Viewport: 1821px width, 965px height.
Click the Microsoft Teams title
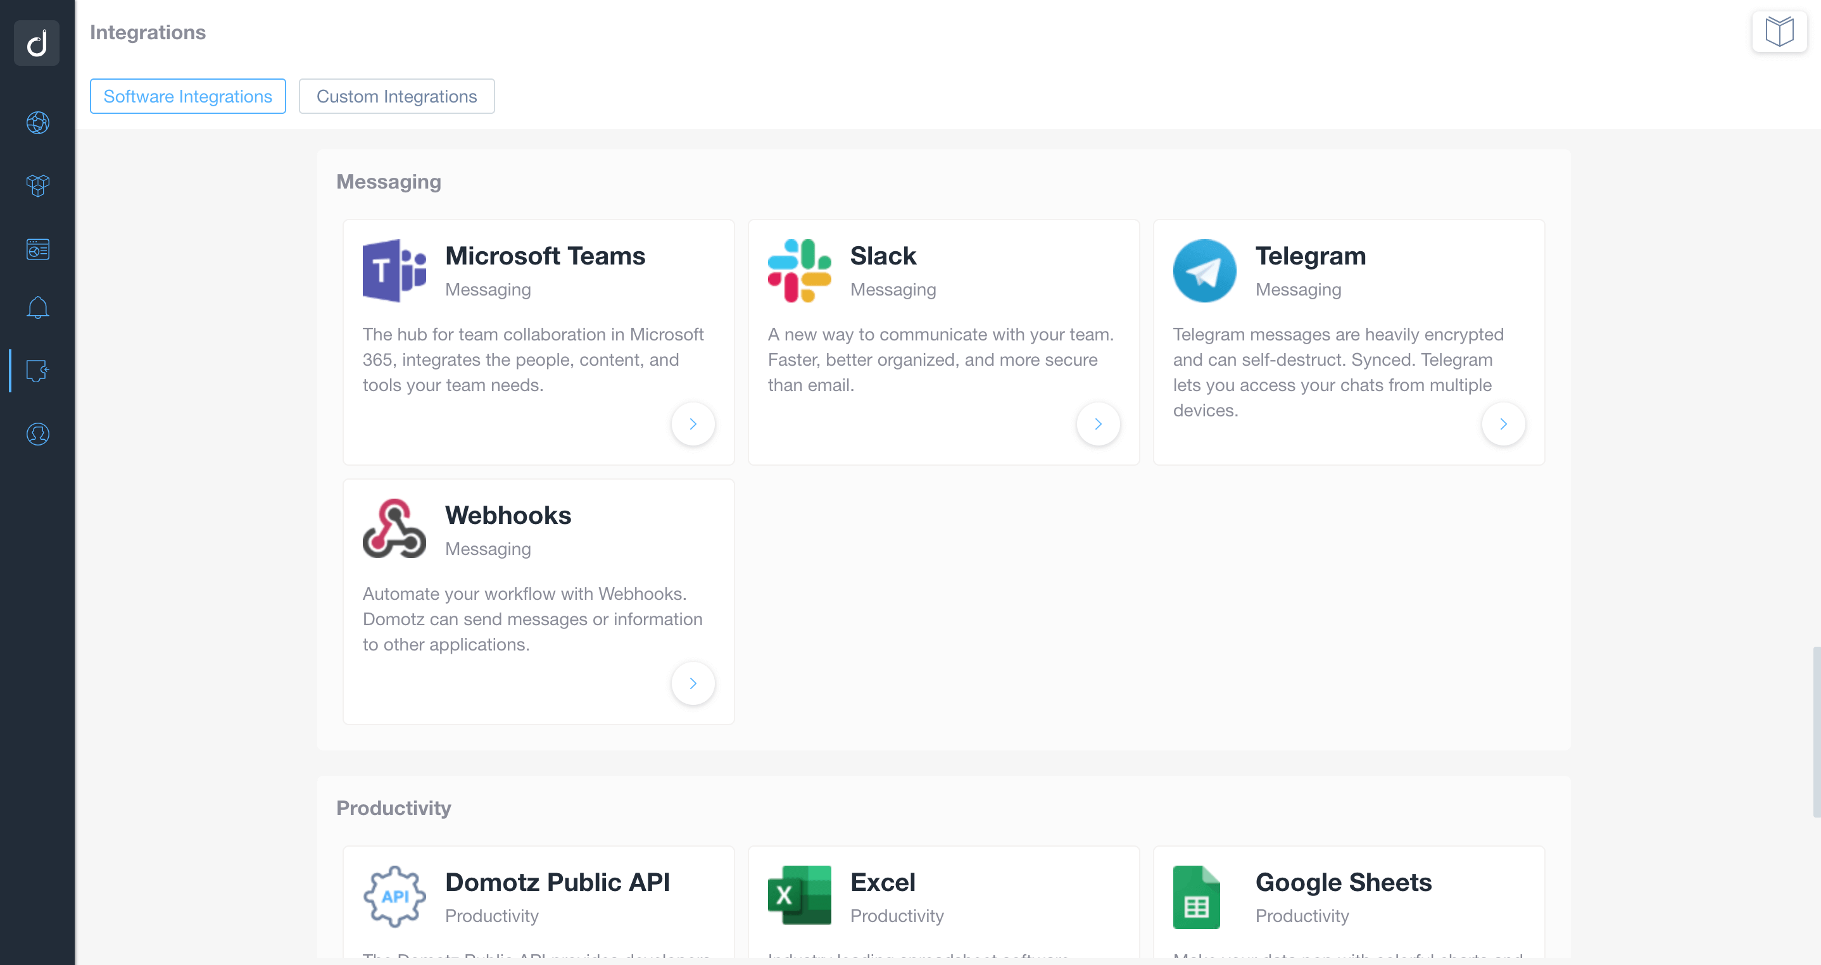pyautogui.click(x=545, y=255)
